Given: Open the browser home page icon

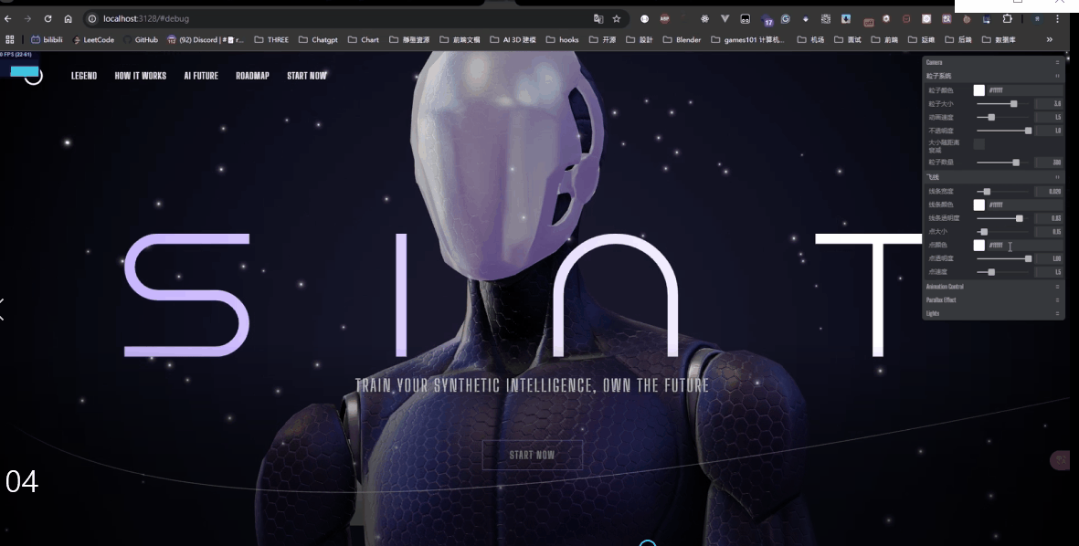Looking at the screenshot, I should click(68, 18).
